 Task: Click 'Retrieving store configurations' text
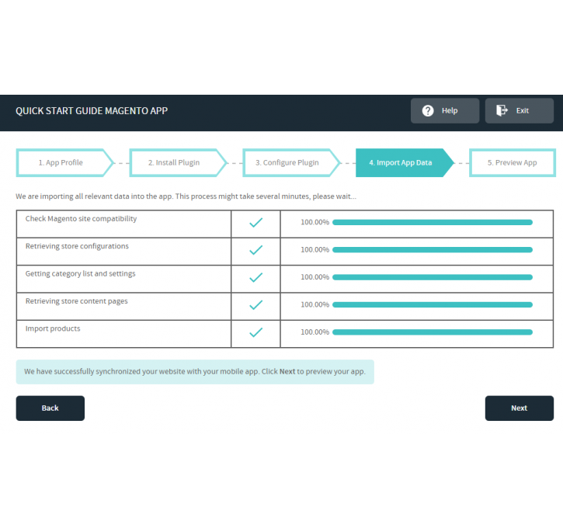(x=77, y=246)
